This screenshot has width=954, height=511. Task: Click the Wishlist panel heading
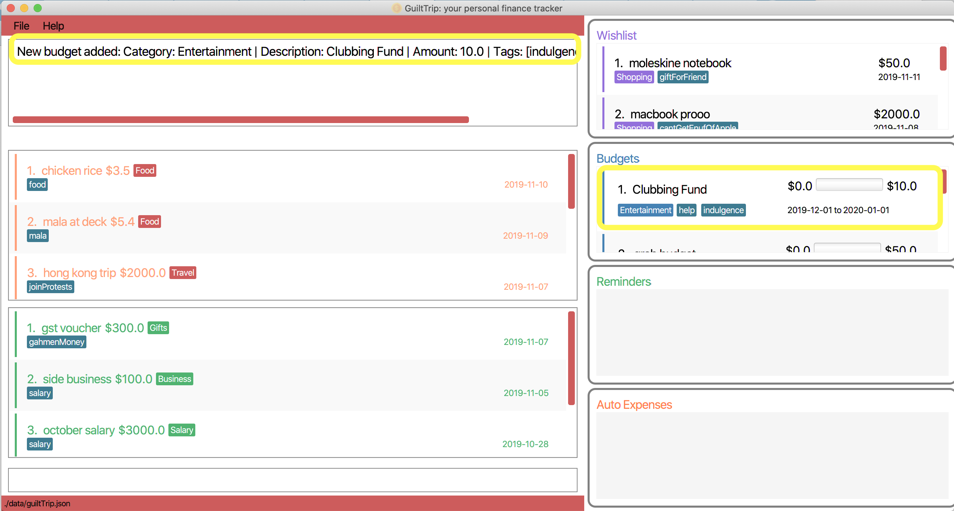coord(617,35)
